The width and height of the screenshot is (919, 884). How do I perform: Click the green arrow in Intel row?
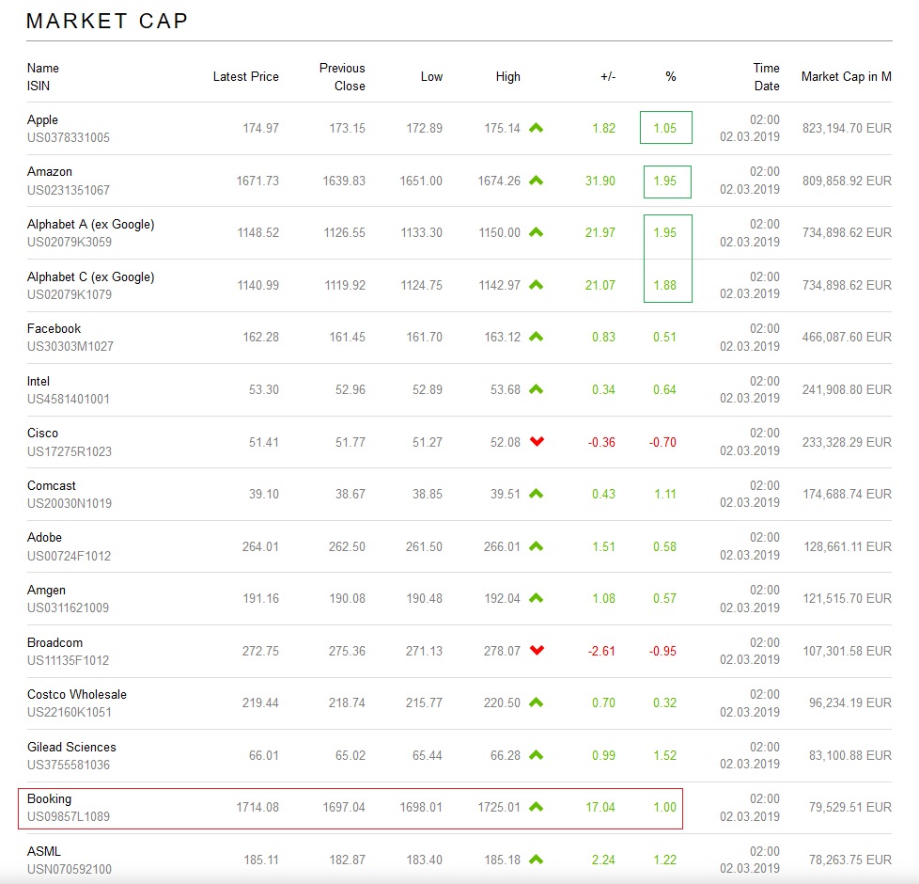[x=536, y=389]
